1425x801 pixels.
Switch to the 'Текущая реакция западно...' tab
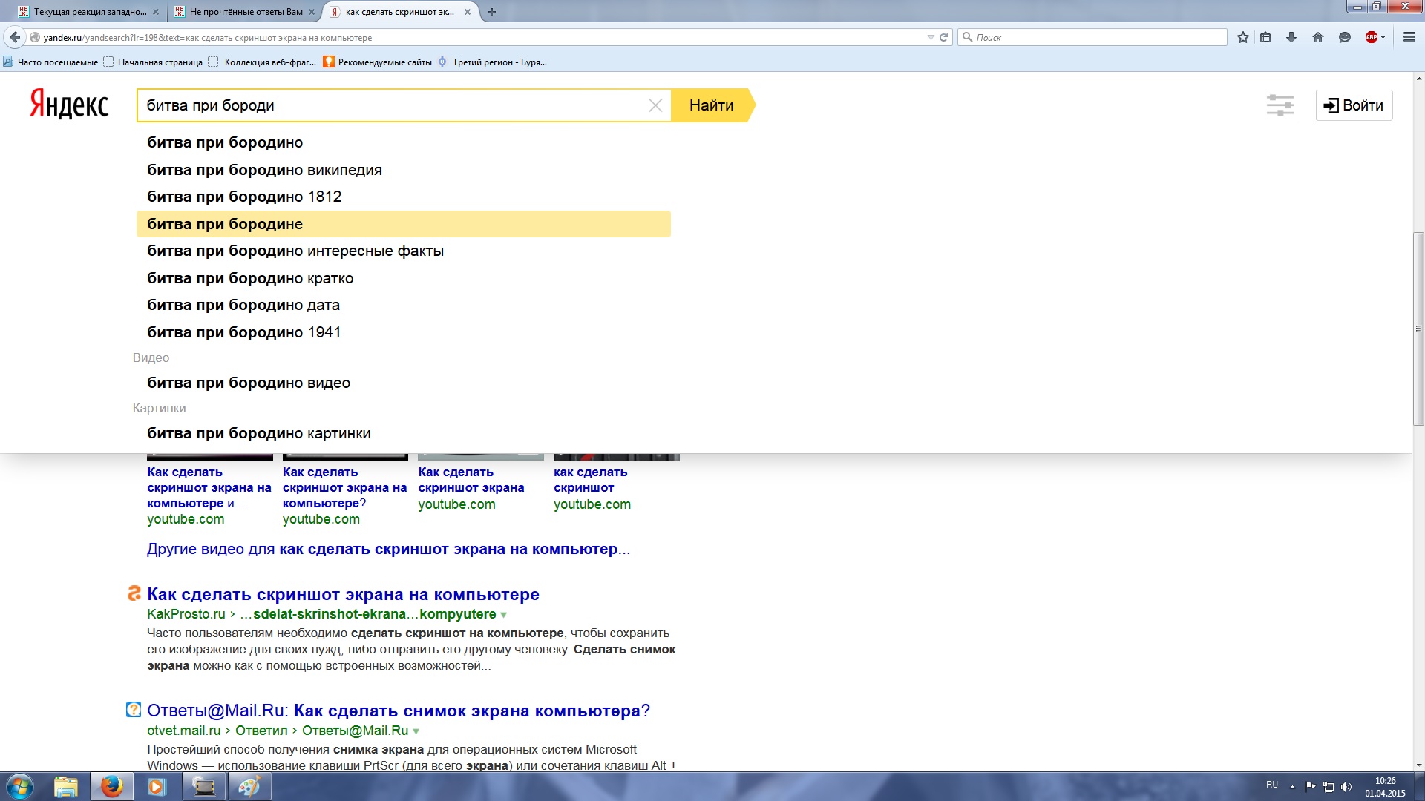tap(90, 12)
